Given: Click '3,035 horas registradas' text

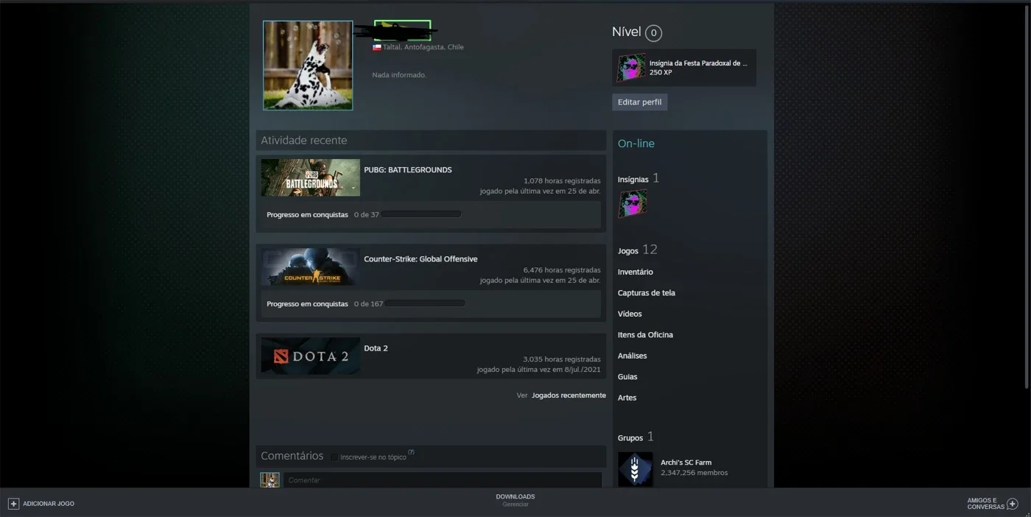Looking at the screenshot, I should [562, 359].
